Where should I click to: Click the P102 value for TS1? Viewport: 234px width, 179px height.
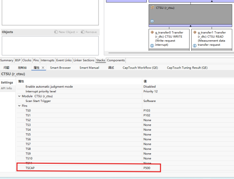pyautogui.click(x=147, y=115)
